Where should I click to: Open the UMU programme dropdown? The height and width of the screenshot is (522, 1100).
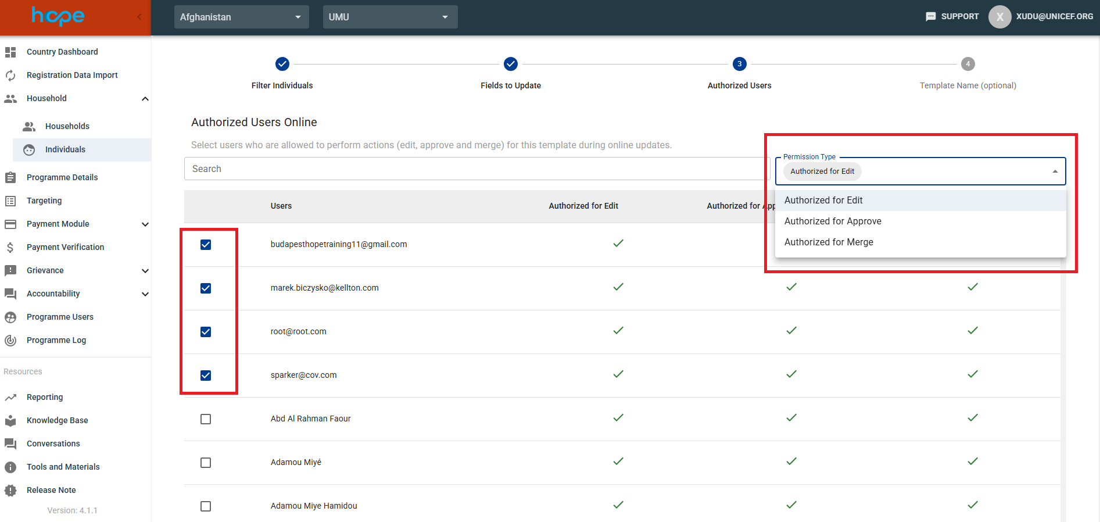click(390, 17)
